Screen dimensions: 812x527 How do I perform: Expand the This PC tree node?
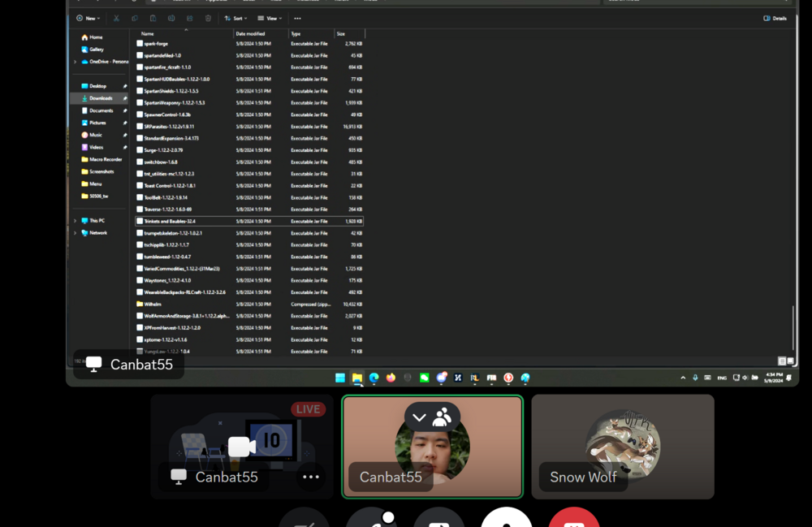[x=76, y=221]
